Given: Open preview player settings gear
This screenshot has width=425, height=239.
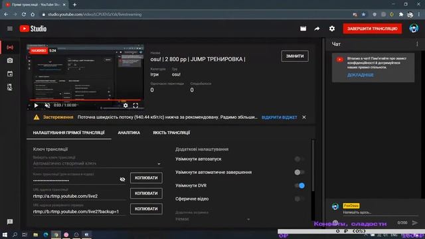Looking at the screenshot, I should (126, 106).
